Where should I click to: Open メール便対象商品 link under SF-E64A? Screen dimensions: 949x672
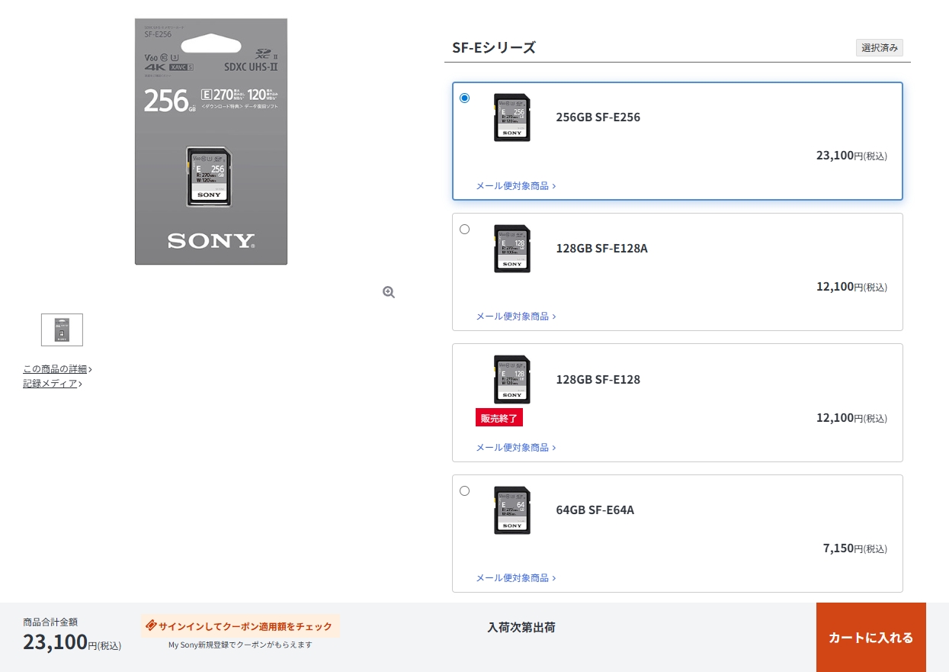[x=515, y=577]
